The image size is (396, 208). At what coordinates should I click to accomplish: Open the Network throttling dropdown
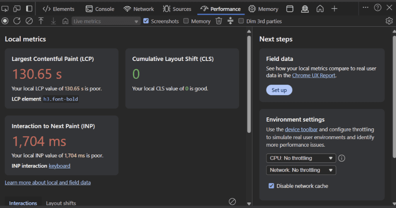pyautogui.click(x=301, y=170)
